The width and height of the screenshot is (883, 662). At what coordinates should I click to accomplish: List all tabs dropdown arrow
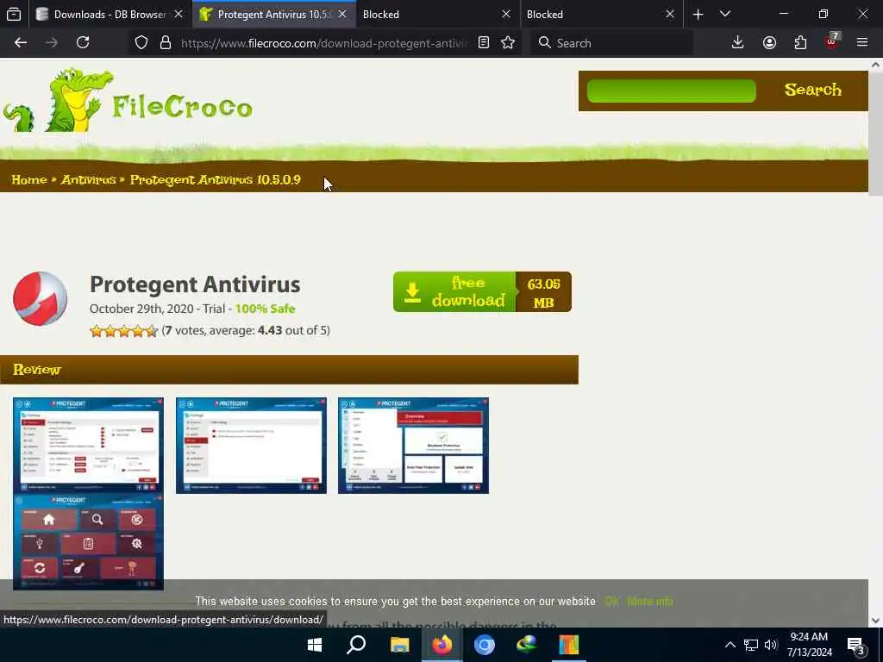click(x=725, y=14)
